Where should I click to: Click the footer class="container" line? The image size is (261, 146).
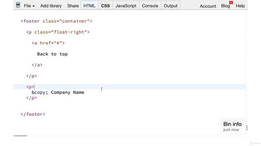[56, 21]
